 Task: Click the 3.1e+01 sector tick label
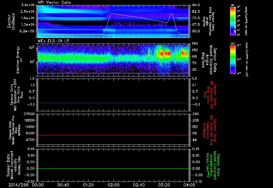tap(28, 5)
